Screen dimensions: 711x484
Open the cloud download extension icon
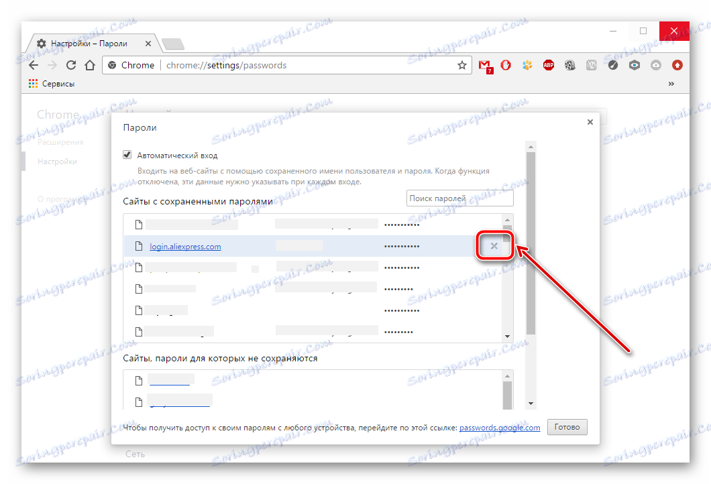point(655,65)
